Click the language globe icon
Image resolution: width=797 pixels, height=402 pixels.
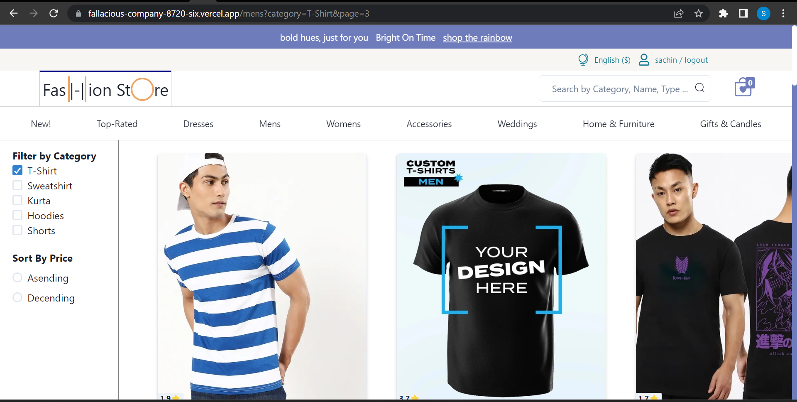pyautogui.click(x=583, y=60)
